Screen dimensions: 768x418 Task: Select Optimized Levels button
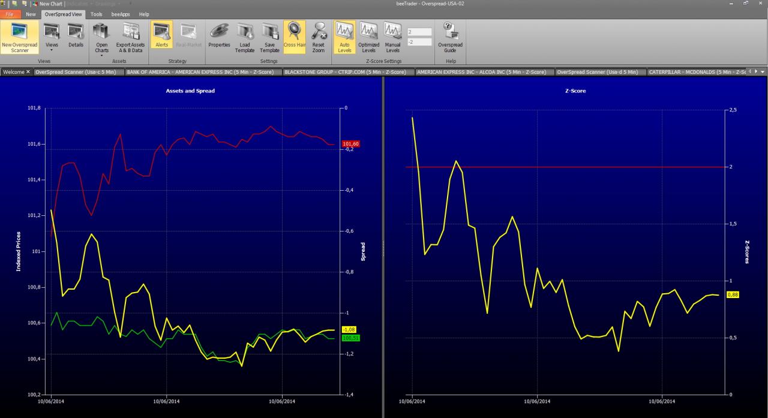coord(368,37)
